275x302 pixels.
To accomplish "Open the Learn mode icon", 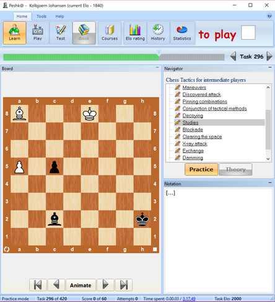I will (x=14, y=33).
